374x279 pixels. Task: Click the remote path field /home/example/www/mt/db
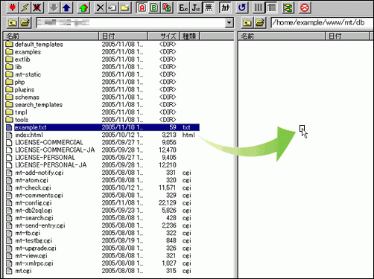pos(322,23)
